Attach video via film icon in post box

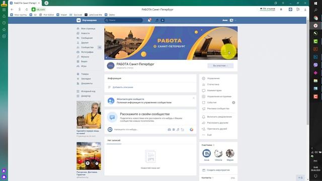click(x=174, y=130)
